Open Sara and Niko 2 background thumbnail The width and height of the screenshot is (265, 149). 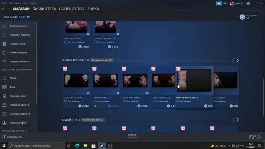click(135, 81)
